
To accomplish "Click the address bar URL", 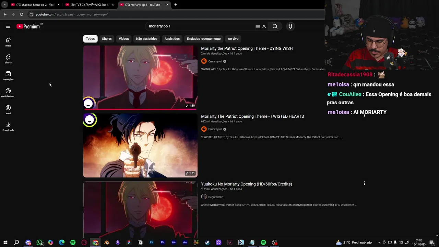I will coord(72,14).
